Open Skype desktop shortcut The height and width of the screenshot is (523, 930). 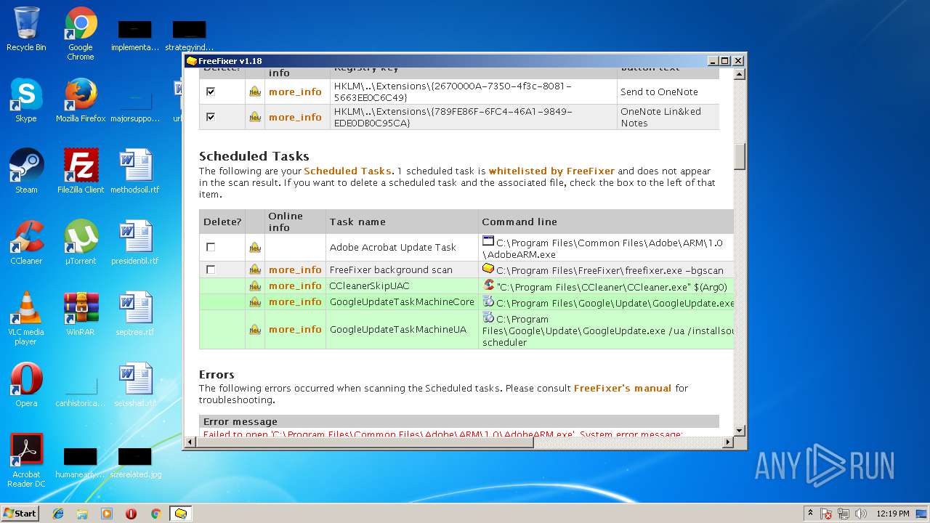[x=26, y=100]
